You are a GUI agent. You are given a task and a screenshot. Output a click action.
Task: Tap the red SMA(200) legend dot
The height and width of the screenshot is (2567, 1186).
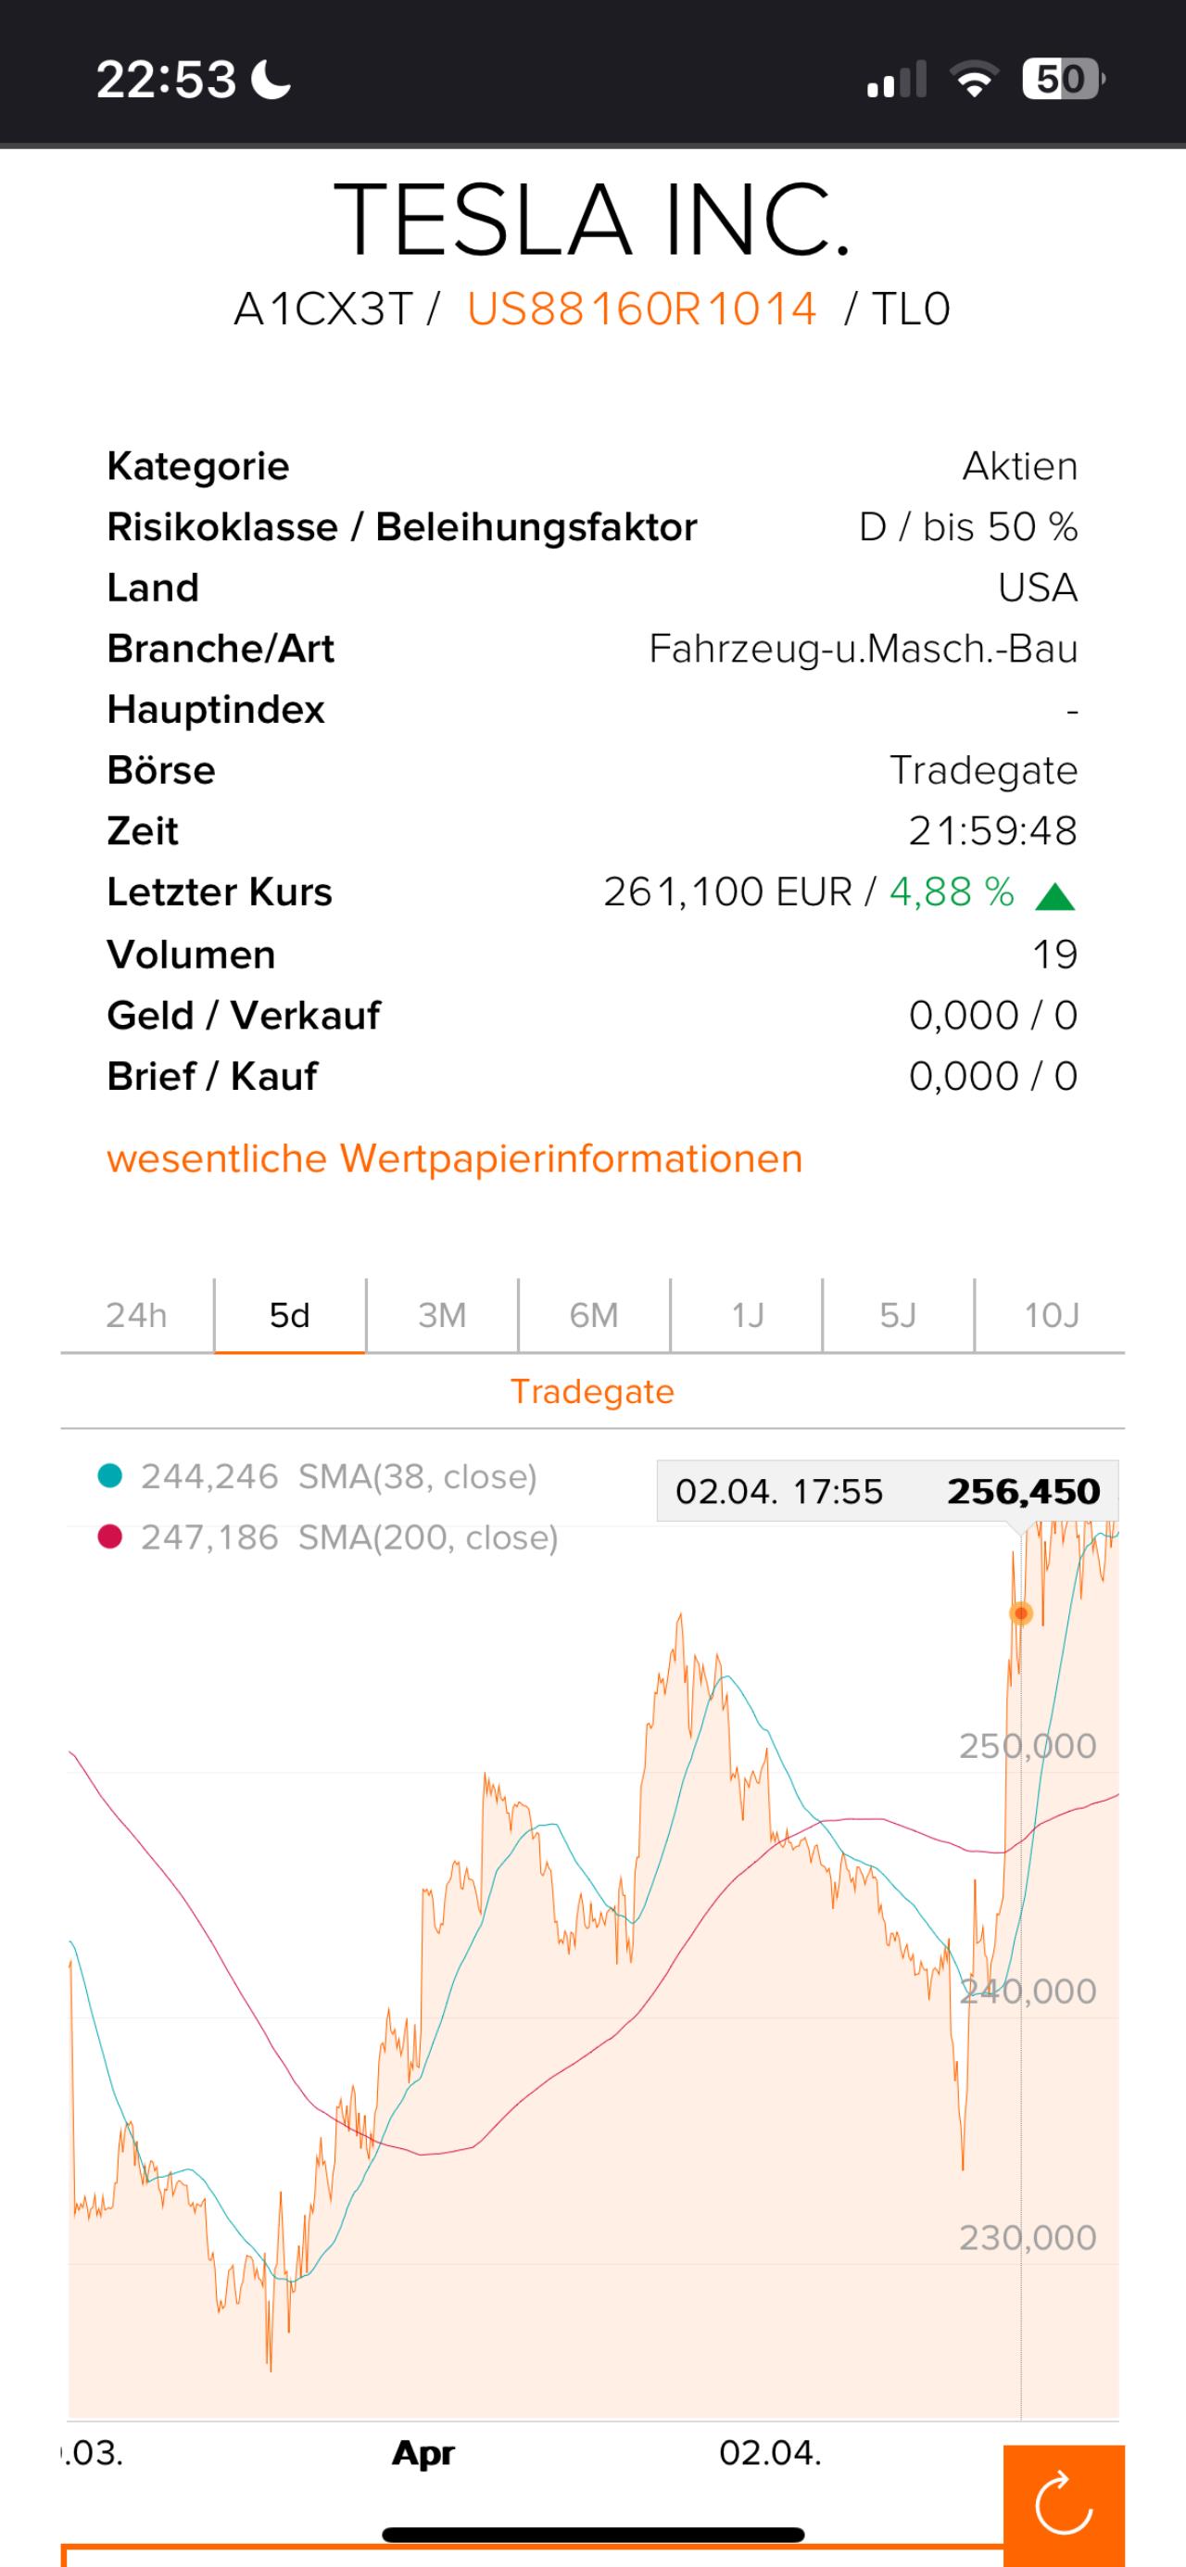tap(109, 1536)
